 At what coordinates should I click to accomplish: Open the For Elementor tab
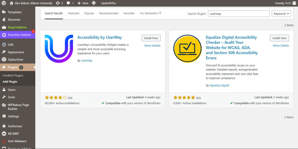(150, 13)
